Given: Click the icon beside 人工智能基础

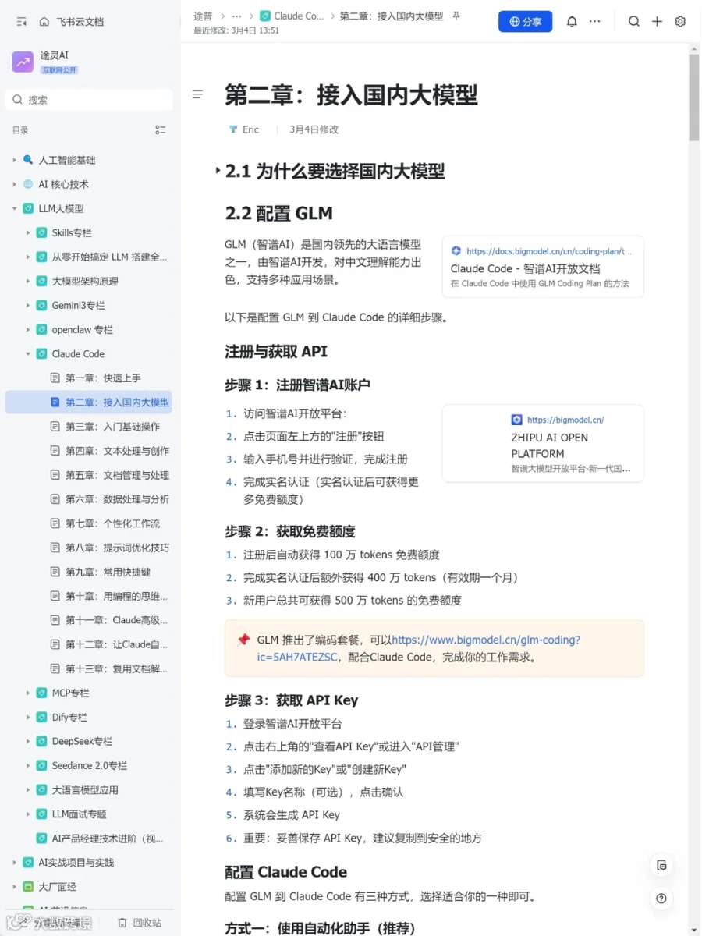Looking at the screenshot, I should [x=28, y=160].
